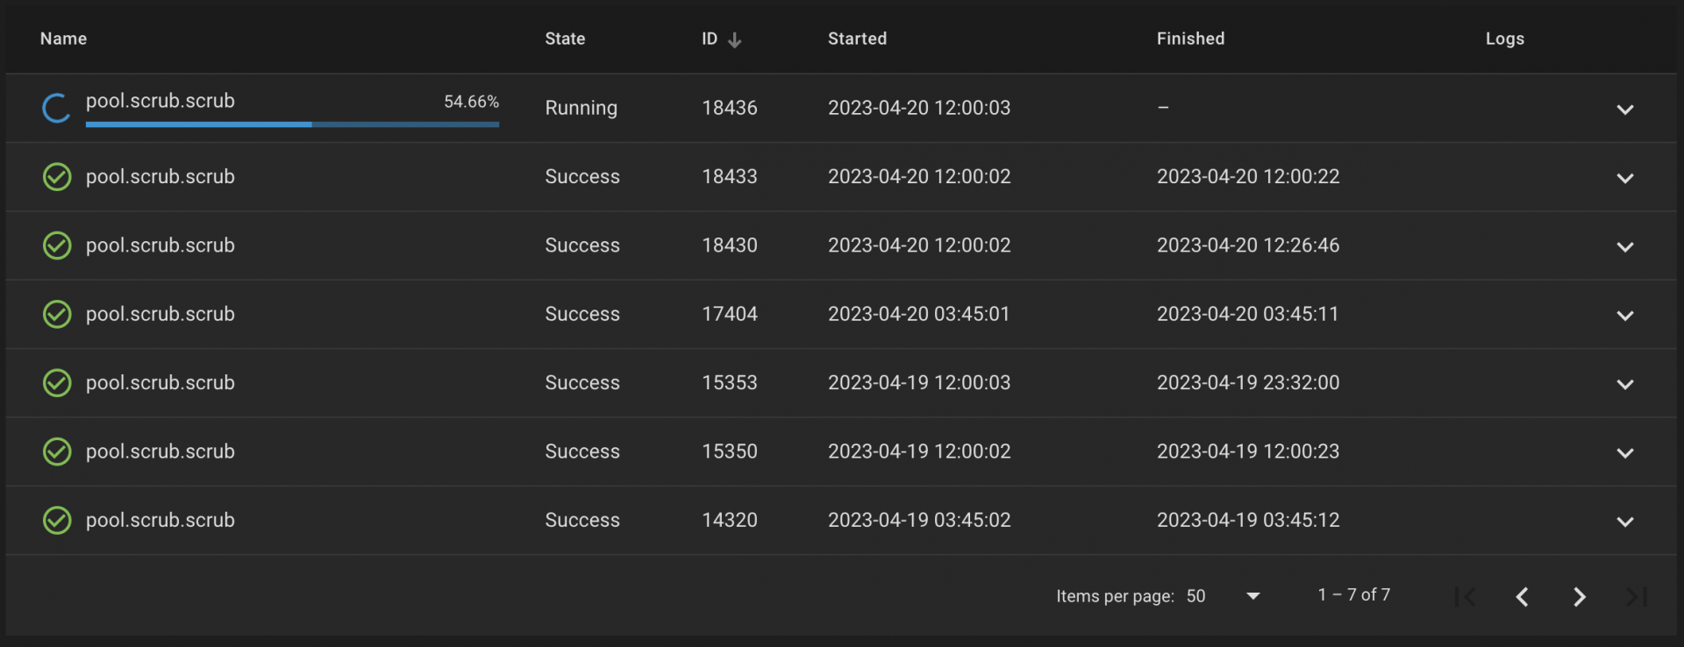Image resolution: width=1684 pixels, height=647 pixels.
Task: Jump to the last page of results
Action: pos(1636,597)
